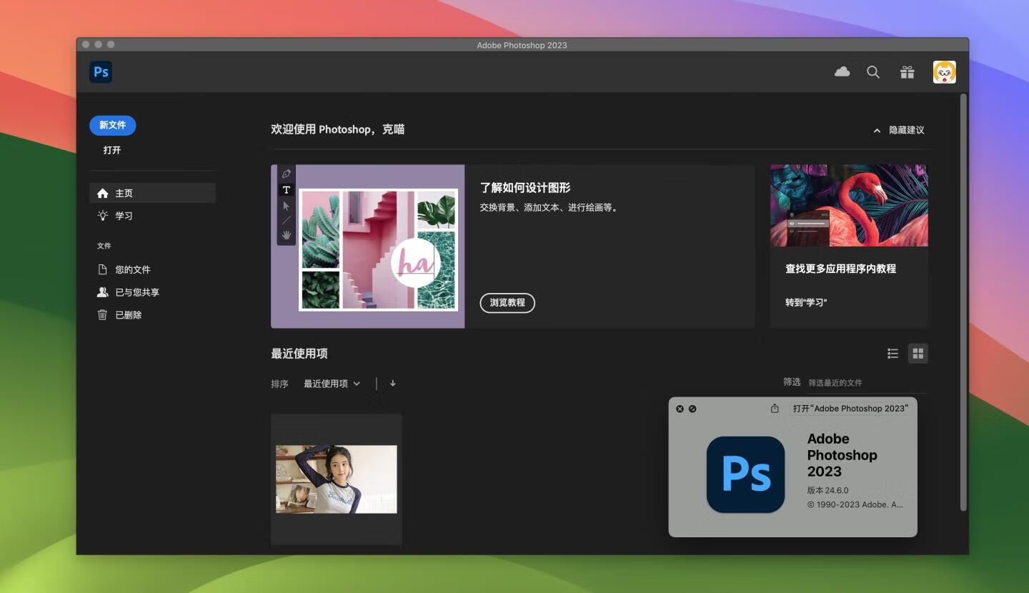The image size is (1029, 593).
Task: Click 打开"Adobe Photoshop 2023" button
Action: point(850,409)
